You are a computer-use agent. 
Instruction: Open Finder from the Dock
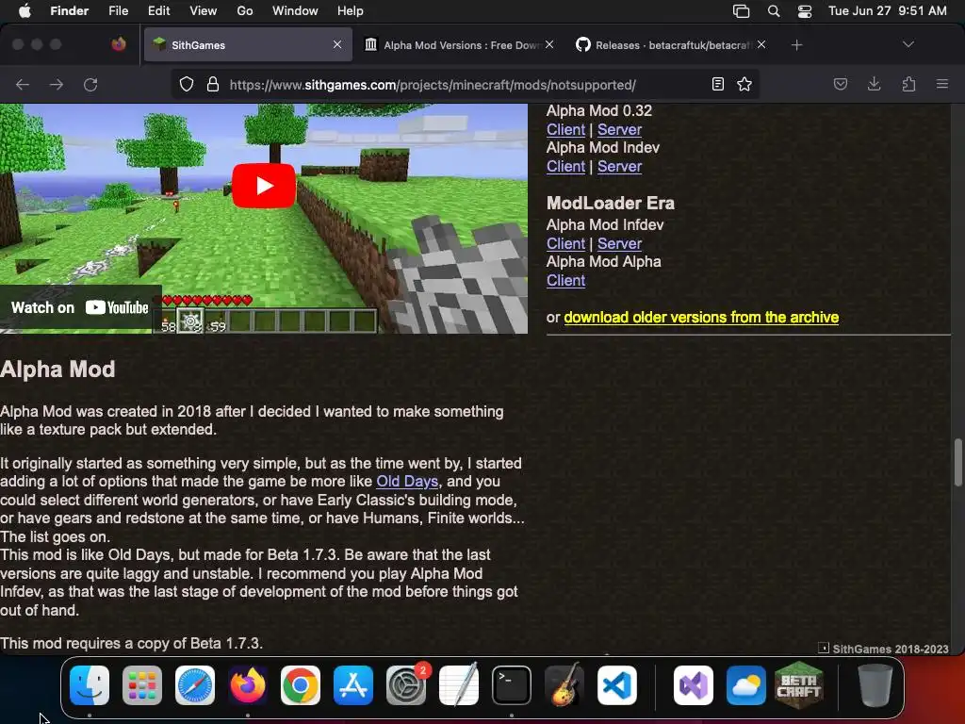coord(90,685)
